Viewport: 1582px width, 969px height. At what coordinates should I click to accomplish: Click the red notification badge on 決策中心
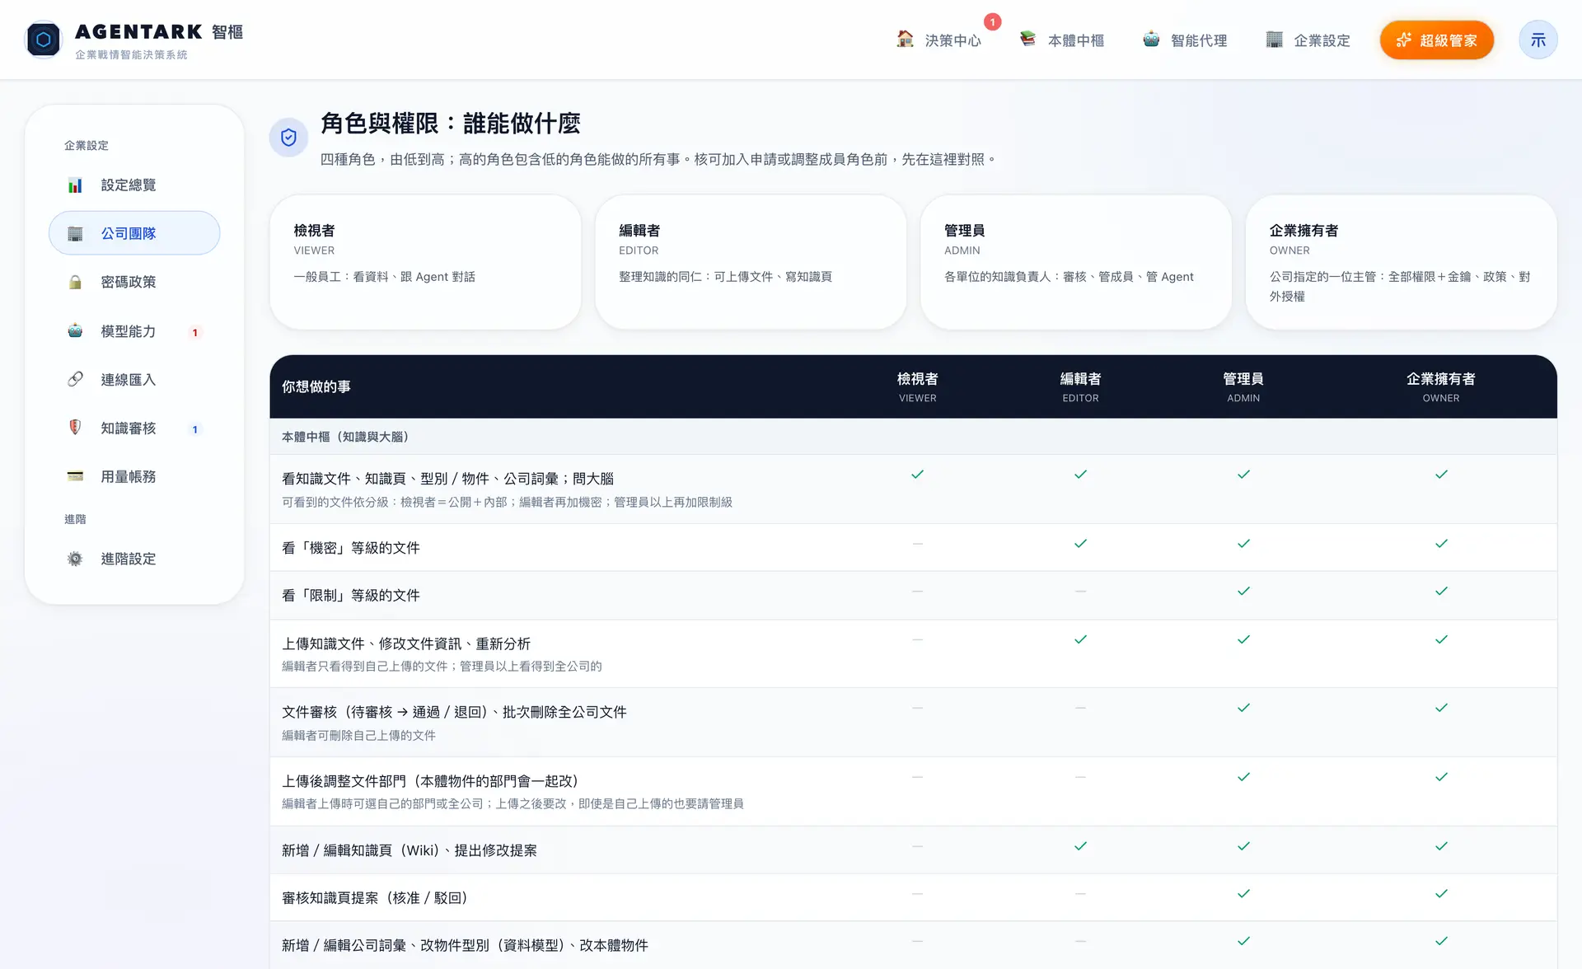pyautogui.click(x=992, y=22)
